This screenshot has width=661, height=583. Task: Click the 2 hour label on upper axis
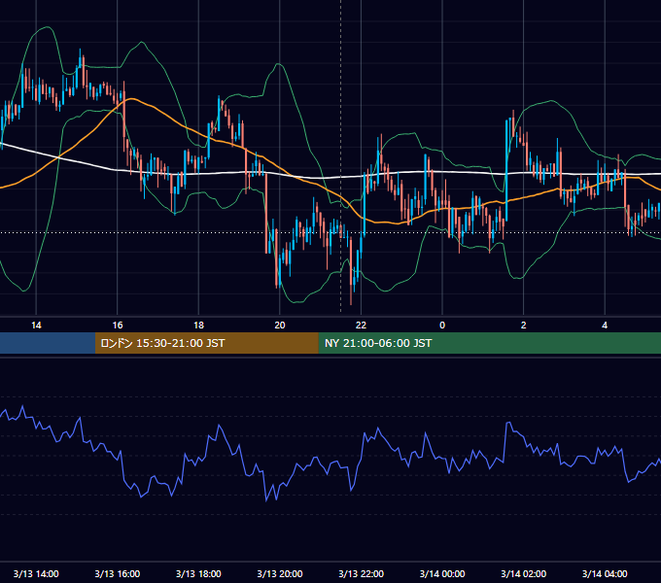[524, 326]
